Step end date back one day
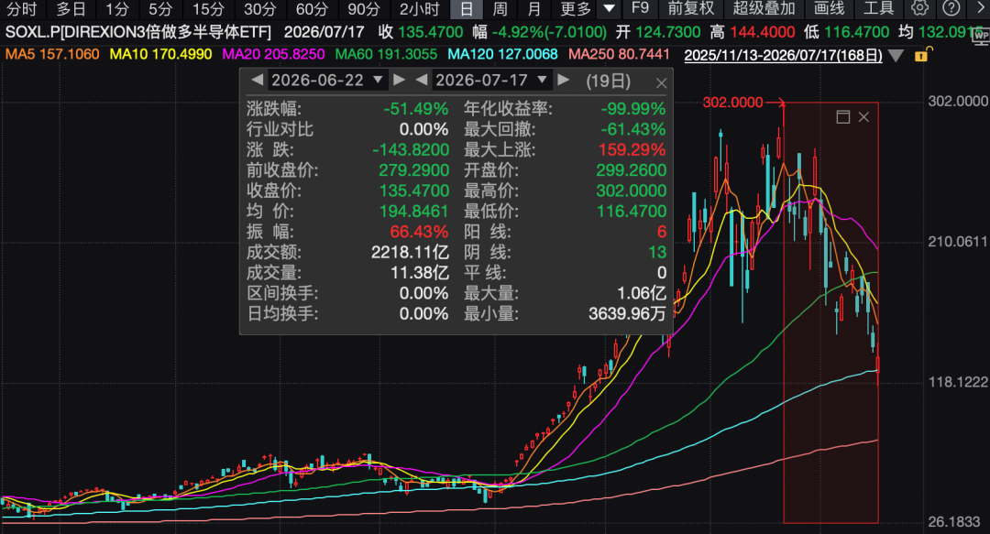990x534 pixels. pos(421,81)
